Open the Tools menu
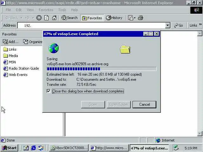This screenshot has width=203, height=152. click(x=62, y=10)
